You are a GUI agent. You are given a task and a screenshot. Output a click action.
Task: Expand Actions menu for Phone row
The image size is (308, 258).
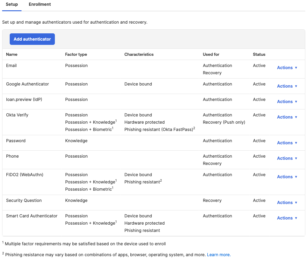tap(287, 158)
